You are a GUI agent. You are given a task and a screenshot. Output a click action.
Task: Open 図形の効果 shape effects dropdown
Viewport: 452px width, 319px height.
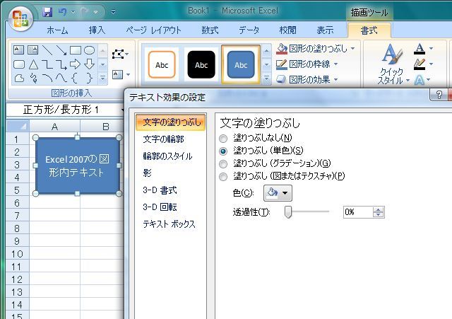coord(307,79)
